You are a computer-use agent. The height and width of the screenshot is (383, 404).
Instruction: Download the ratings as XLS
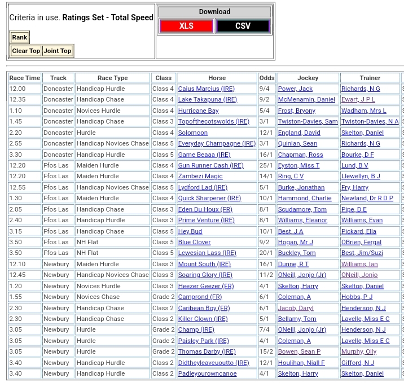[186, 26]
